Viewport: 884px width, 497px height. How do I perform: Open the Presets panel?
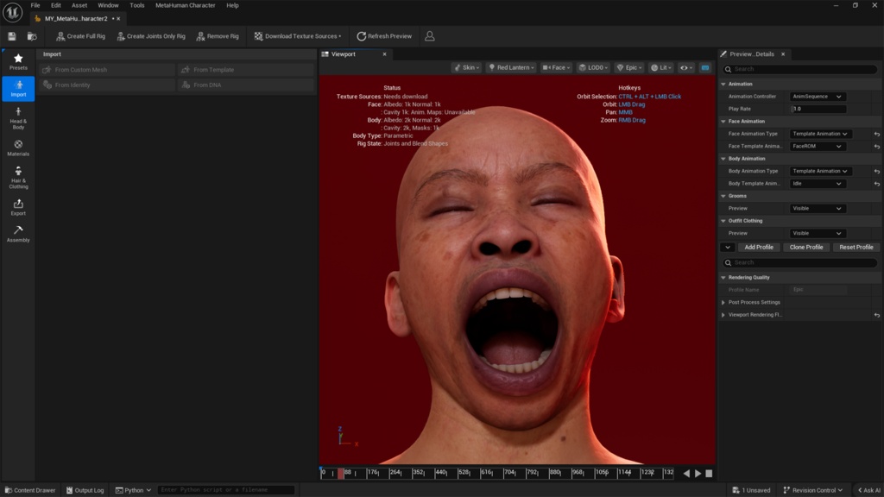[18, 61]
